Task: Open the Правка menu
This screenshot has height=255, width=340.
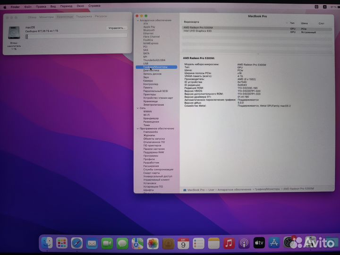Action: [41, 7]
